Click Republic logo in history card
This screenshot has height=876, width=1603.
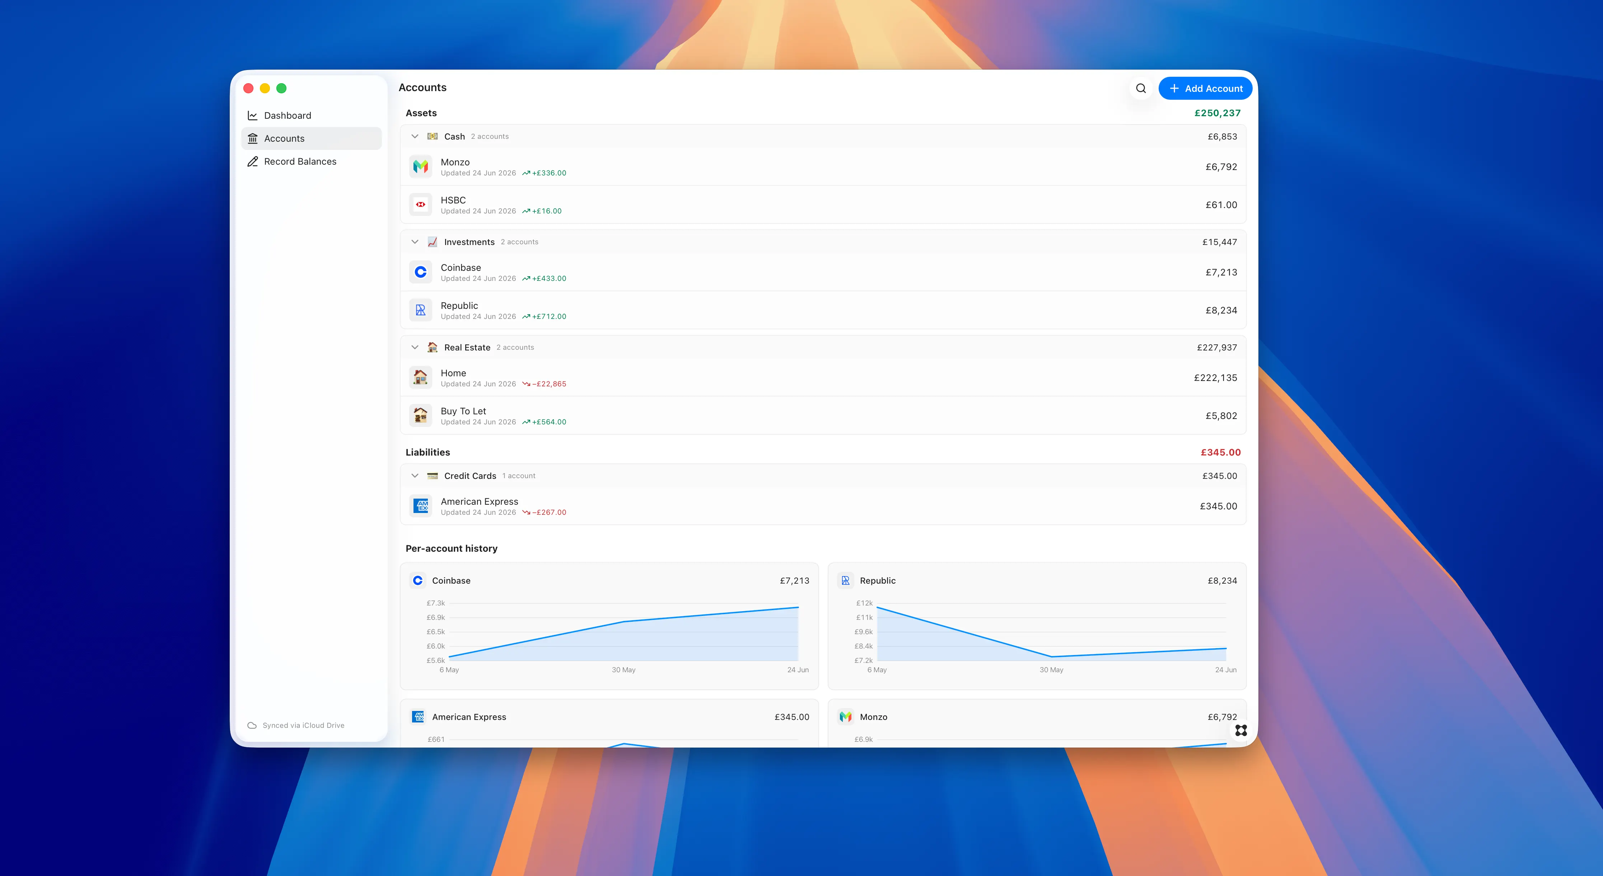(x=845, y=581)
